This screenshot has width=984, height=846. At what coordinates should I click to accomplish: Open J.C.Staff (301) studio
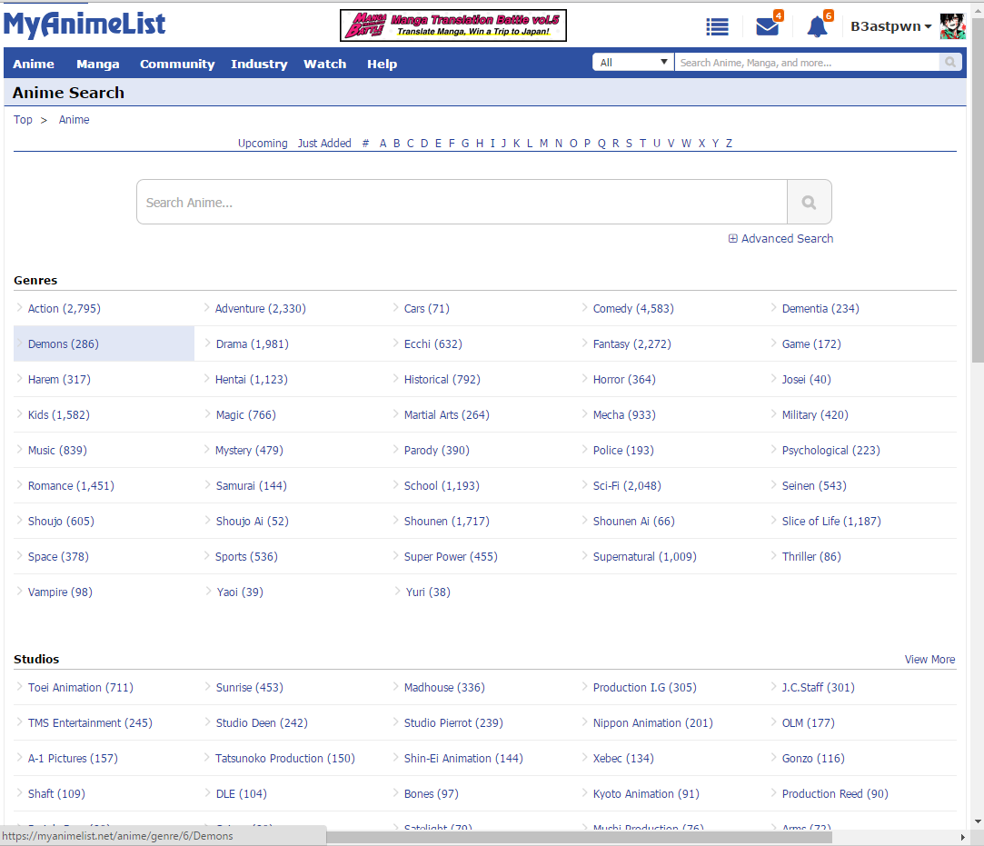point(819,687)
